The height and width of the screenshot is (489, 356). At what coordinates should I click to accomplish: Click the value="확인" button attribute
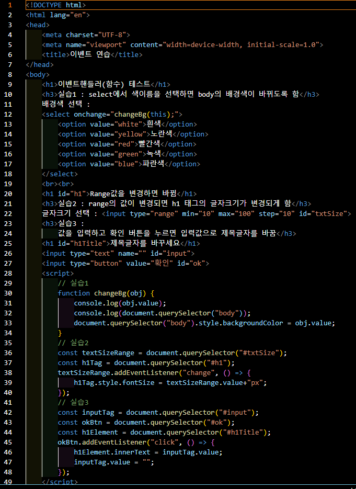[150, 263]
